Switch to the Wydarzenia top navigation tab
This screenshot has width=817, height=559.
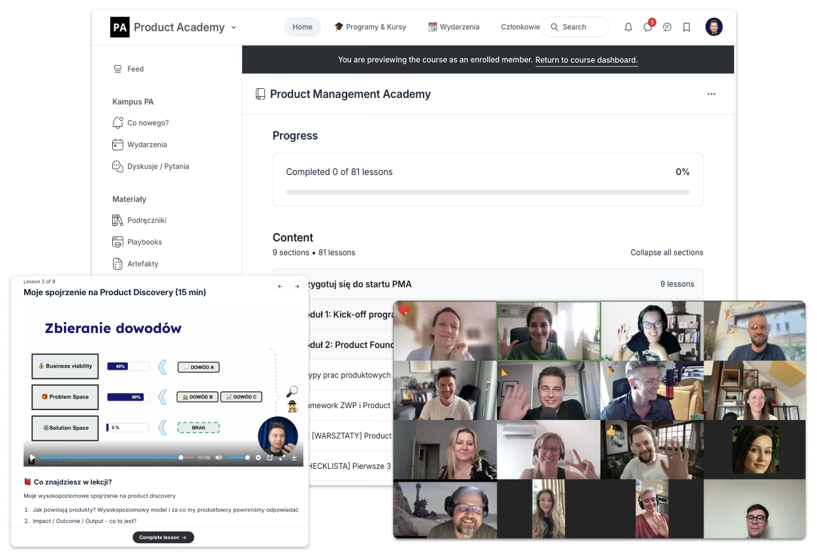[454, 27]
